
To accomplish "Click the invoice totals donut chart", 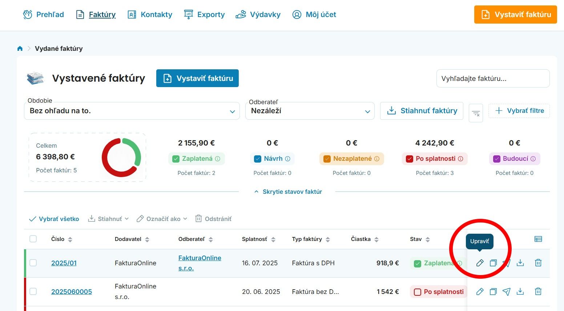I will (121, 157).
